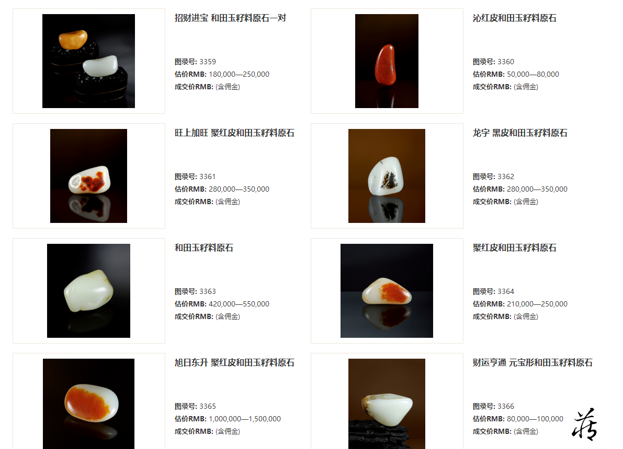Screen dimensions: 623x449
Task: Click estimate 420,000—550,000 for lot 3363
Action: [239, 304]
